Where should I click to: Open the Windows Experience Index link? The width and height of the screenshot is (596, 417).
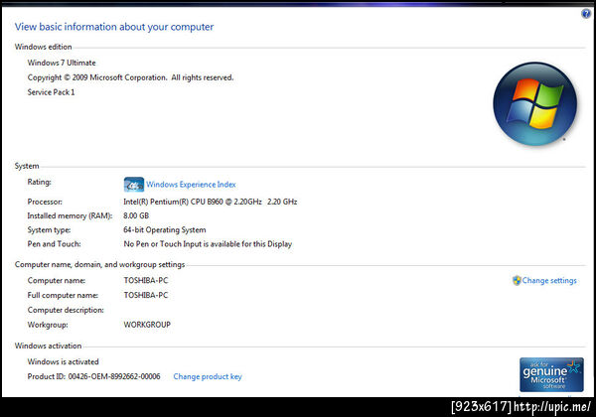[x=191, y=185]
